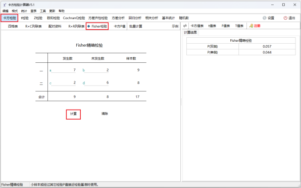Open the CochranQ检验 tab
Image resolution: width=301 pixels, height=188 pixels.
coord(74,18)
